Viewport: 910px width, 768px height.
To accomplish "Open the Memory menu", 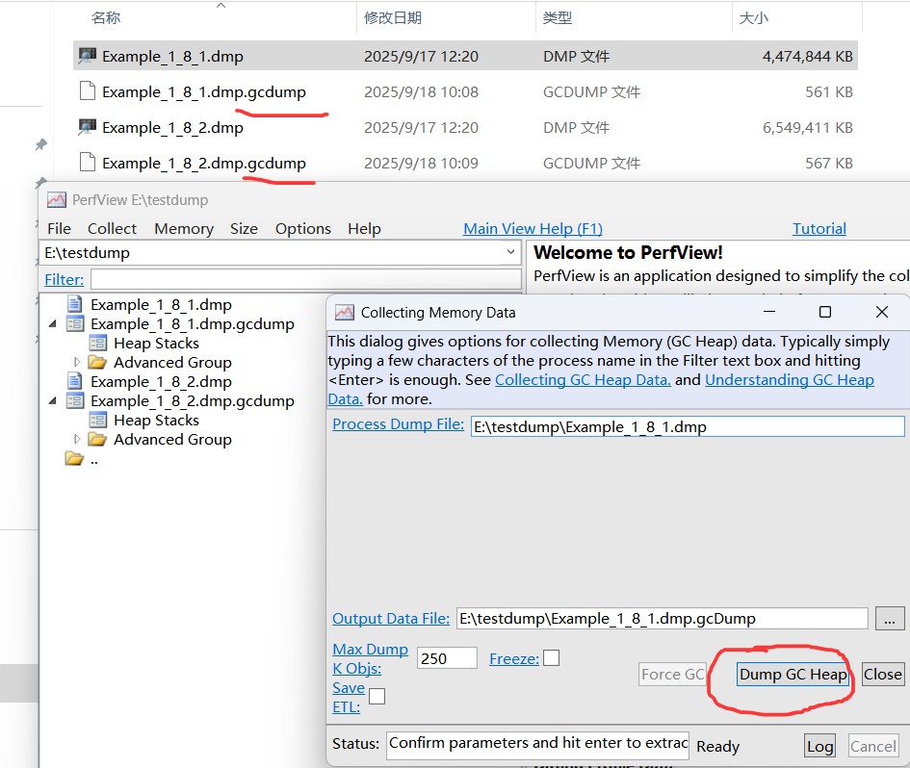I will pyautogui.click(x=183, y=229).
